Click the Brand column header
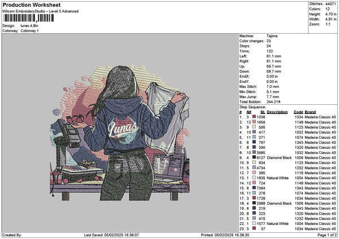This screenshot has height=239, width=339. (310, 112)
